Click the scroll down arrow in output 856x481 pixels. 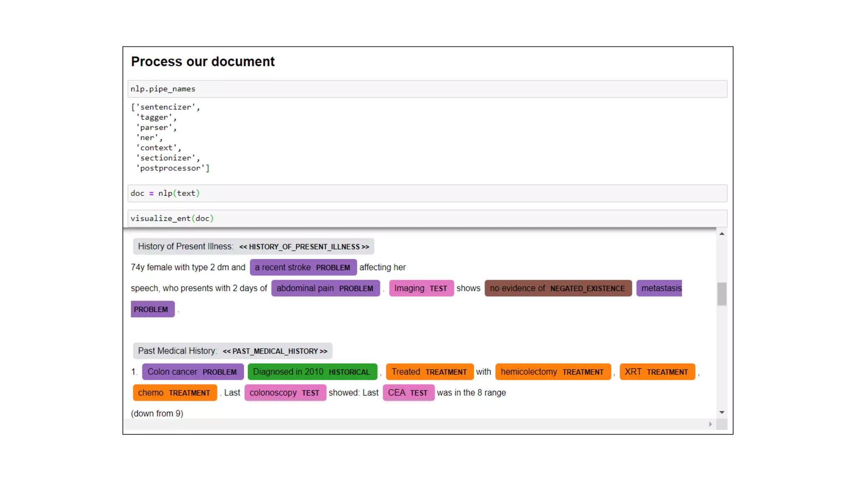point(721,413)
